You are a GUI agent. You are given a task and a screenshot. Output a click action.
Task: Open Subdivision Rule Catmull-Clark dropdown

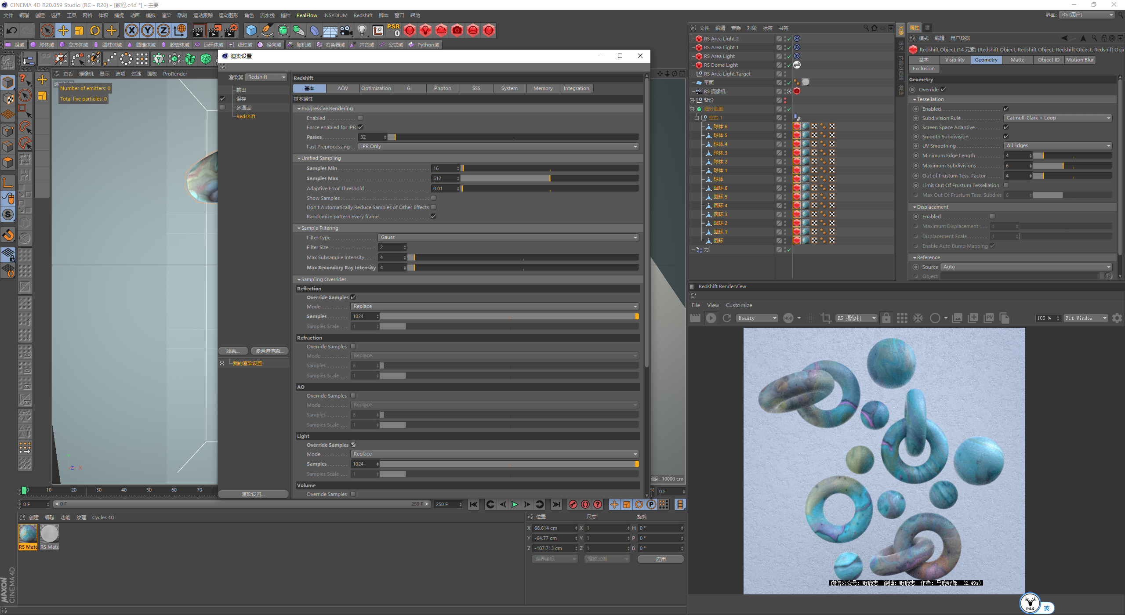click(1057, 118)
